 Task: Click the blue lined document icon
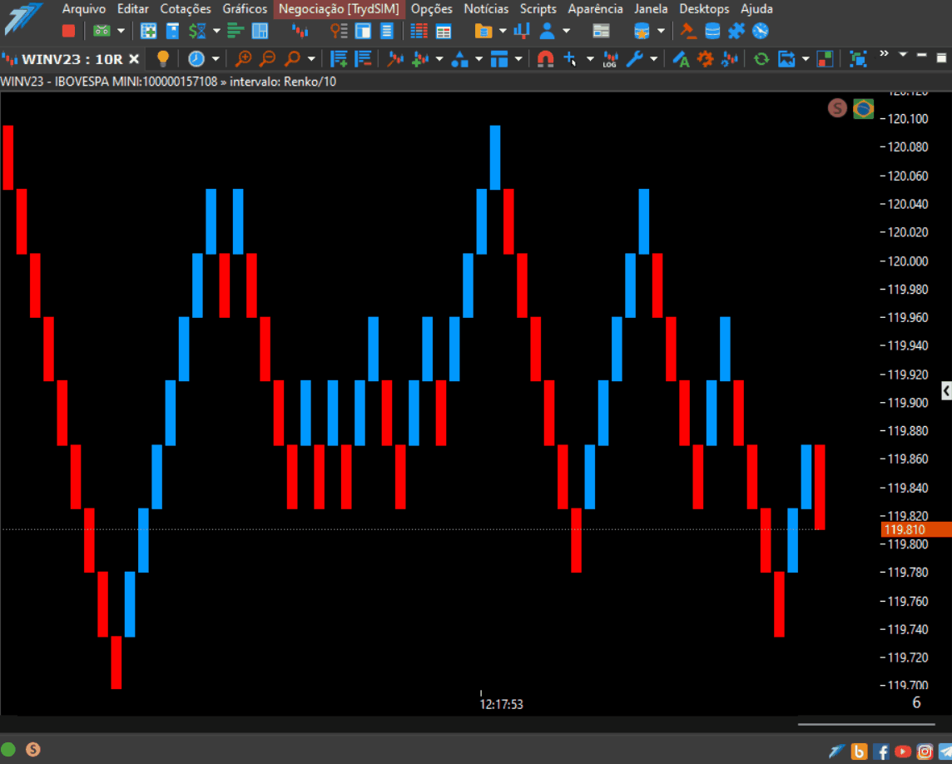click(x=387, y=30)
